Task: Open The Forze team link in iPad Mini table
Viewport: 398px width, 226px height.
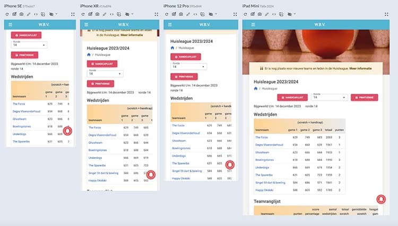Action: point(263,137)
